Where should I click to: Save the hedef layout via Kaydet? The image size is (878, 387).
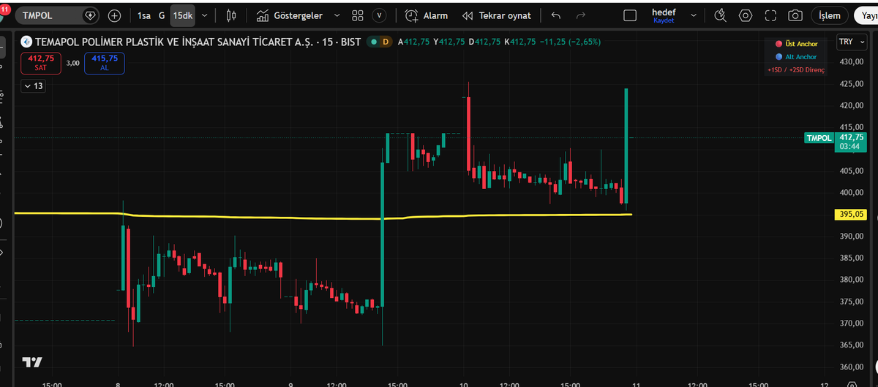point(664,20)
